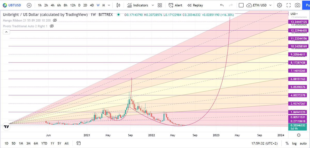Click the 6.08151163 price label
This screenshot has height=148, width=310.
(x=298, y=79)
